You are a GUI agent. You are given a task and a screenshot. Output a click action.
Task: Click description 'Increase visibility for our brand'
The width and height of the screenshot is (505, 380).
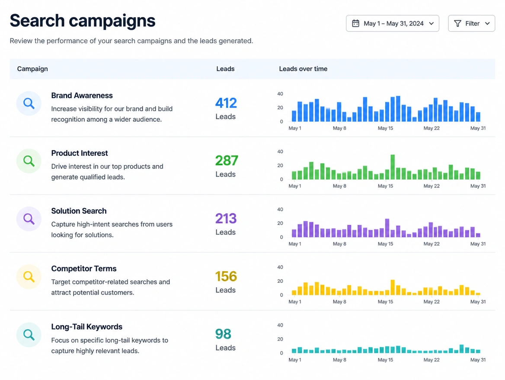[x=112, y=114]
